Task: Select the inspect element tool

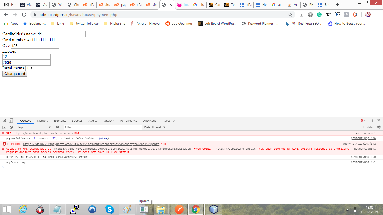Action: click(x=4, y=120)
